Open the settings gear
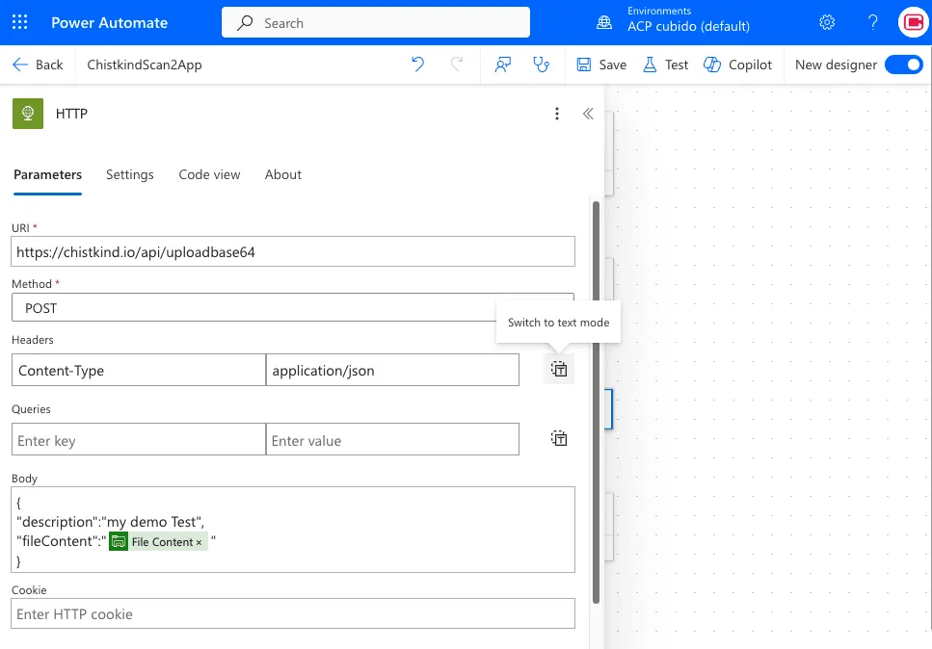 coord(826,21)
